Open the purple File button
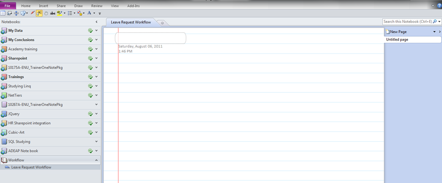The image size is (442, 183). tap(8, 6)
